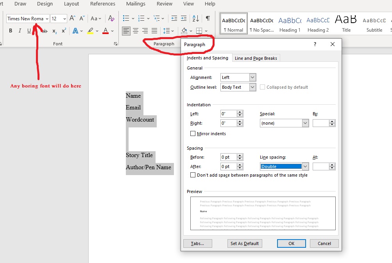The width and height of the screenshot is (392, 263).
Task: Enable the Mirror indents checkbox
Action: (x=193, y=134)
